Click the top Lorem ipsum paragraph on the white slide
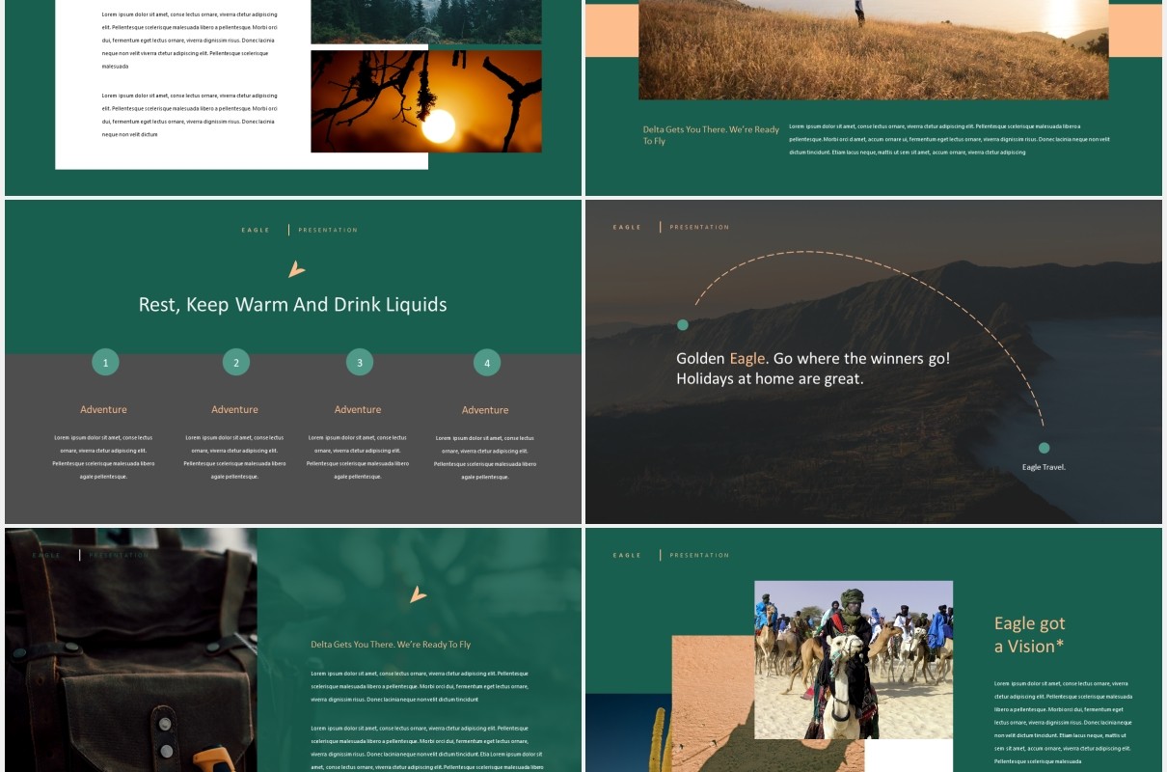The width and height of the screenshot is (1167, 772). click(189, 41)
